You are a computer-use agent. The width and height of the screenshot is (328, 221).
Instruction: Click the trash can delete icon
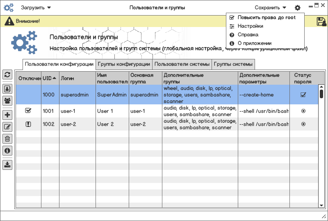click(7, 139)
